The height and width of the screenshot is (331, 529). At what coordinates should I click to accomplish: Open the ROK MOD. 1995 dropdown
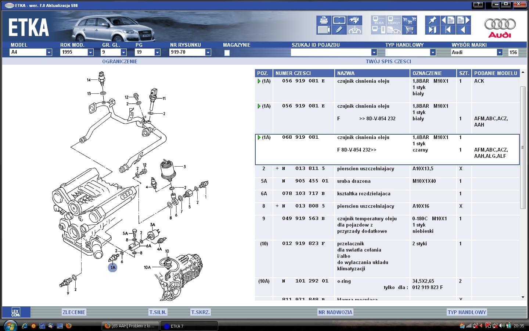point(90,52)
